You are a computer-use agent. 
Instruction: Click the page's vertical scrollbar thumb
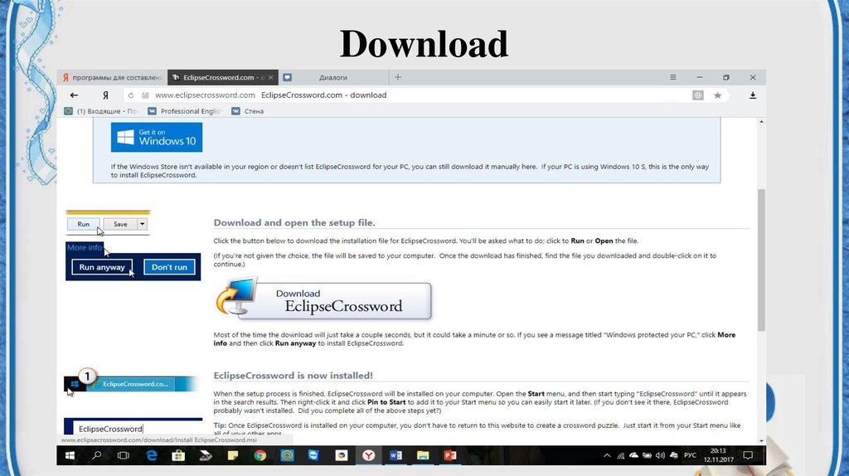(x=761, y=260)
